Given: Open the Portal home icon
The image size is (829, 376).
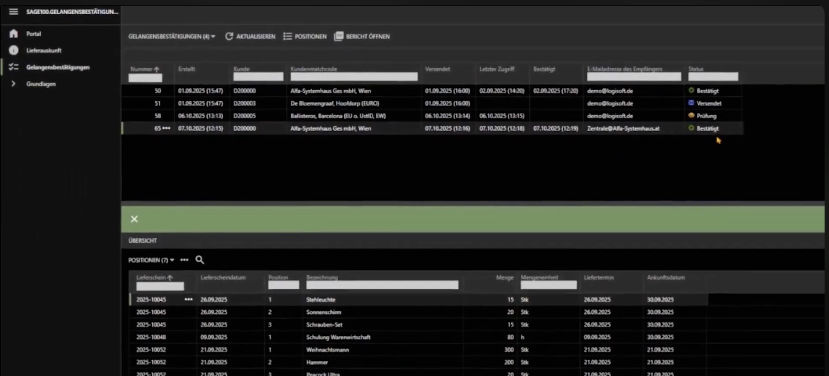Looking at the screenshot, I should [x=14, y=33].
